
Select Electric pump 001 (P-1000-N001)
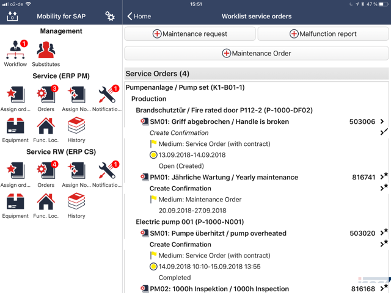pos(190,222)
